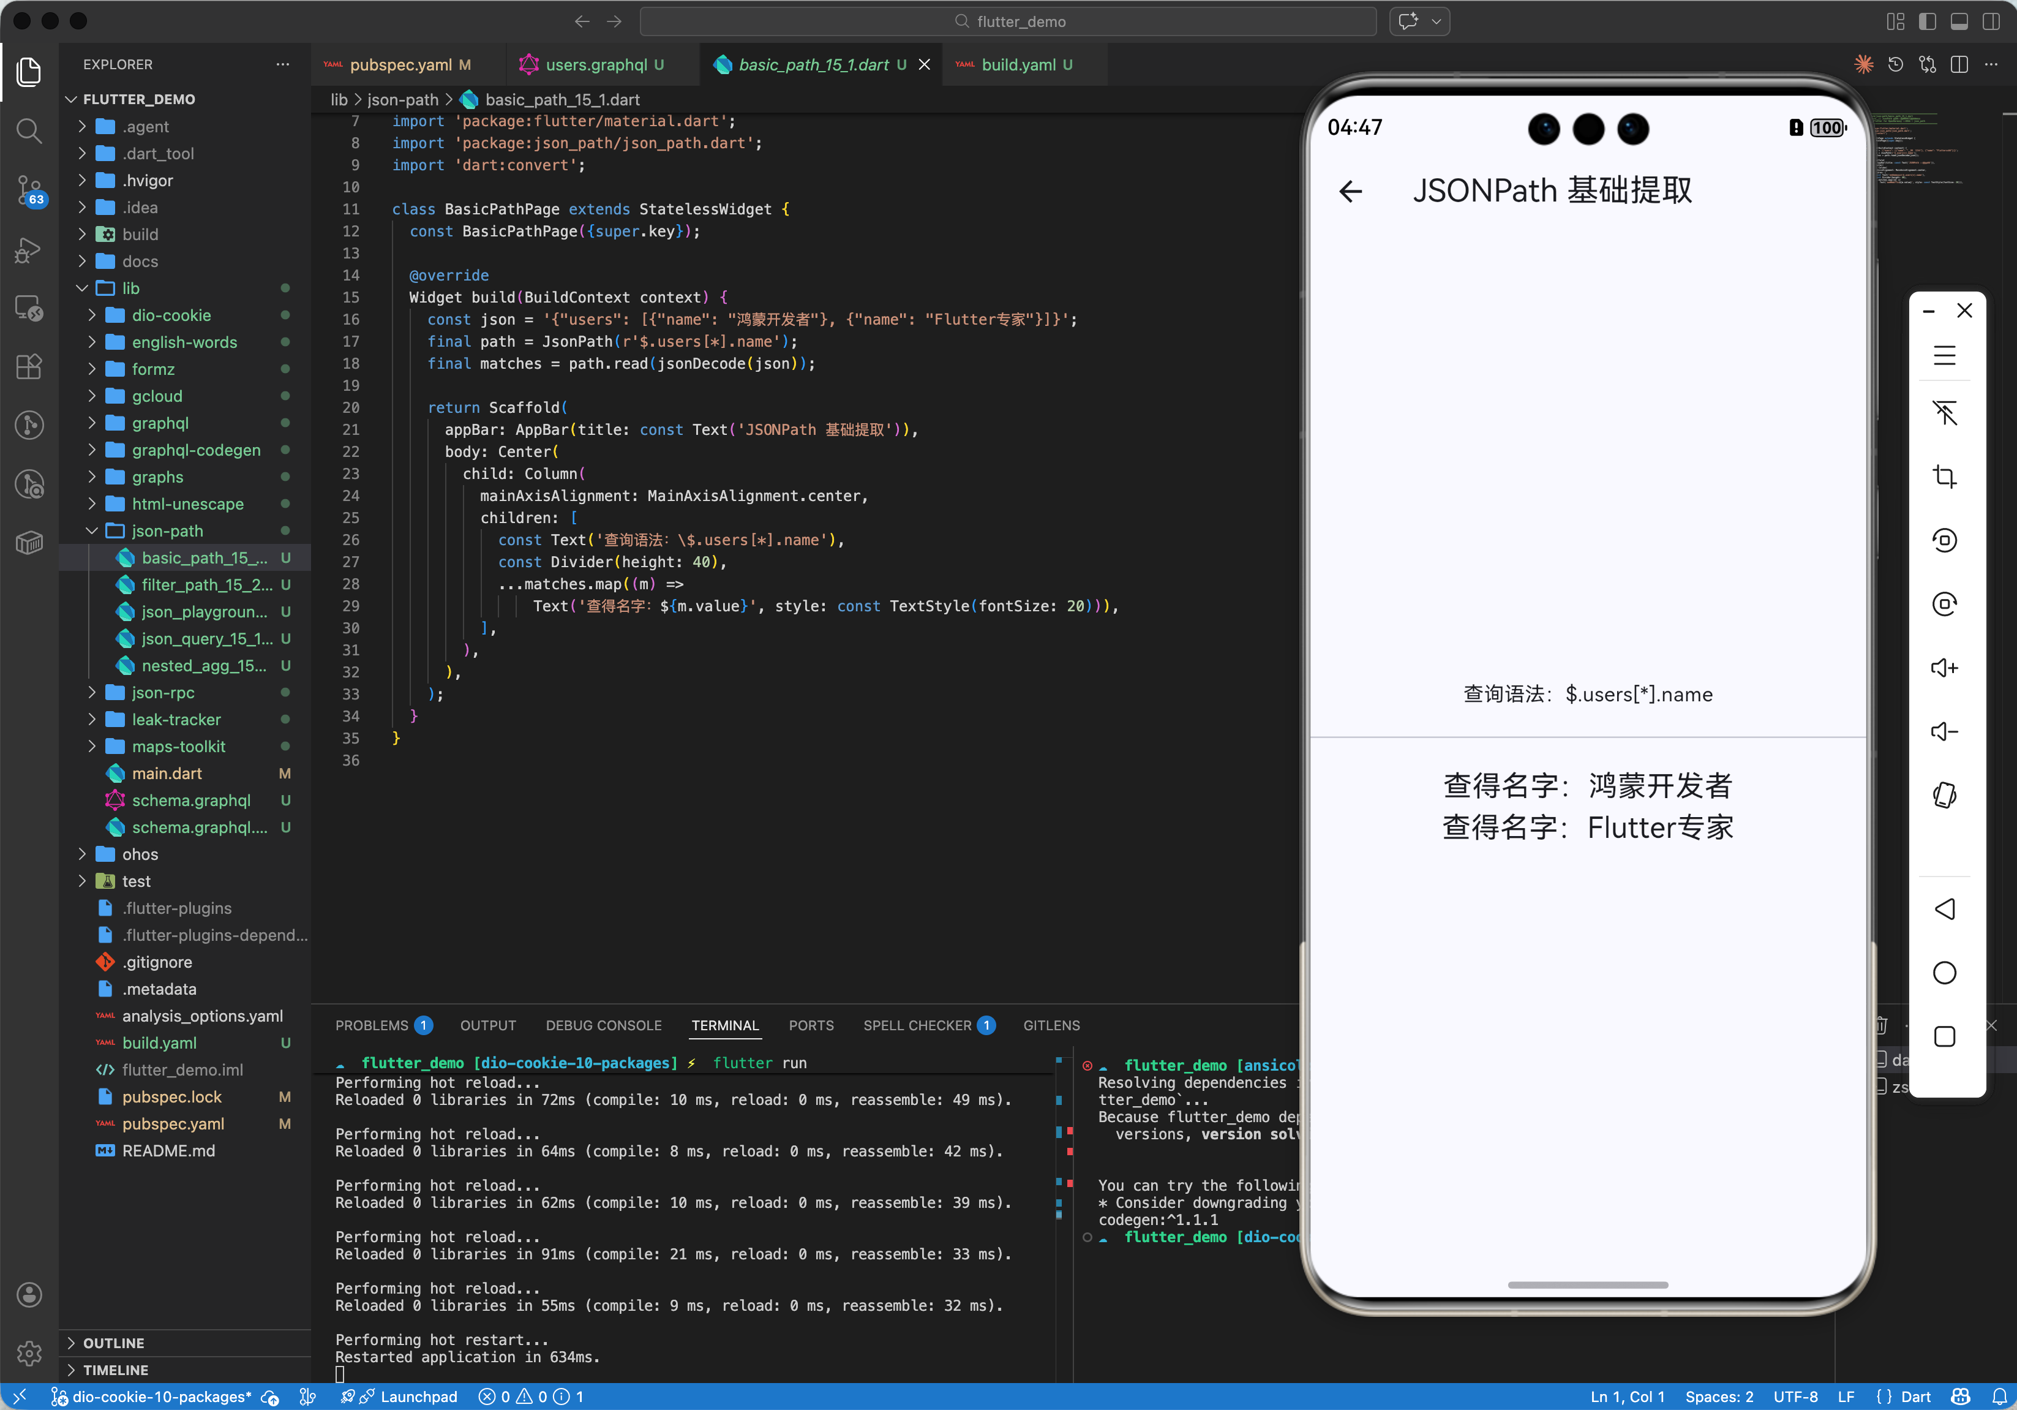Open Run and Debug view
This screenshot has width=2017, height=1410.
point(29,249)
